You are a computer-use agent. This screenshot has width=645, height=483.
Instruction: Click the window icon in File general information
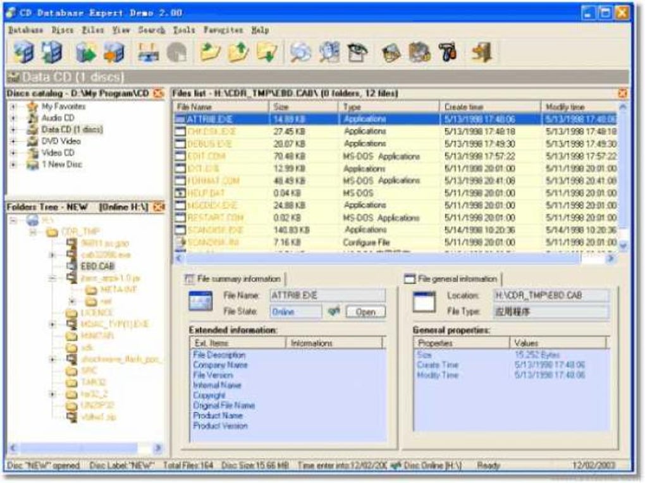tap(424, 302)
